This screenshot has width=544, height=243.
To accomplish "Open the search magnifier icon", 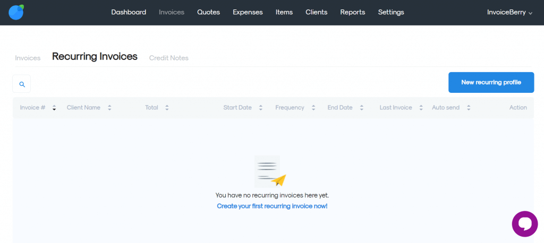I will [21, 84].
